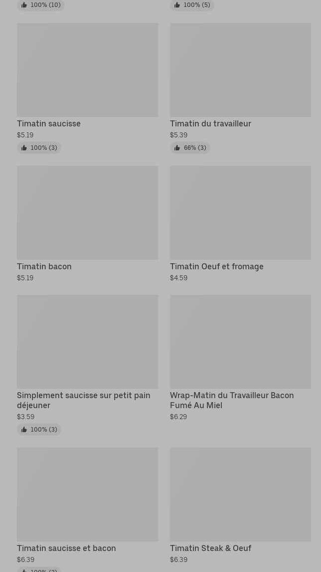
Task: Open the Timatin saucisse et bacon image
Action: tap(87, 495)
